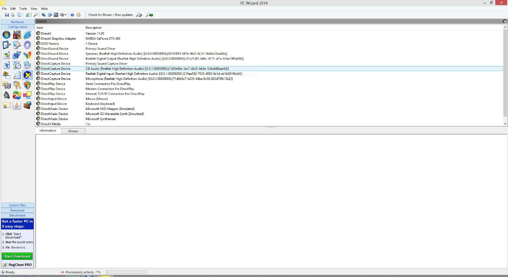Select the Microsoft Office butterfly sidebar icon
The width and height of the screenshot is (508, 277).
pos(27,55)
